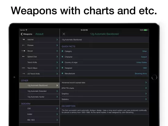The height and width of the screenshot is (126, 168).
Task: Click the Category quick fact bullet
Action: pos(62,51)
